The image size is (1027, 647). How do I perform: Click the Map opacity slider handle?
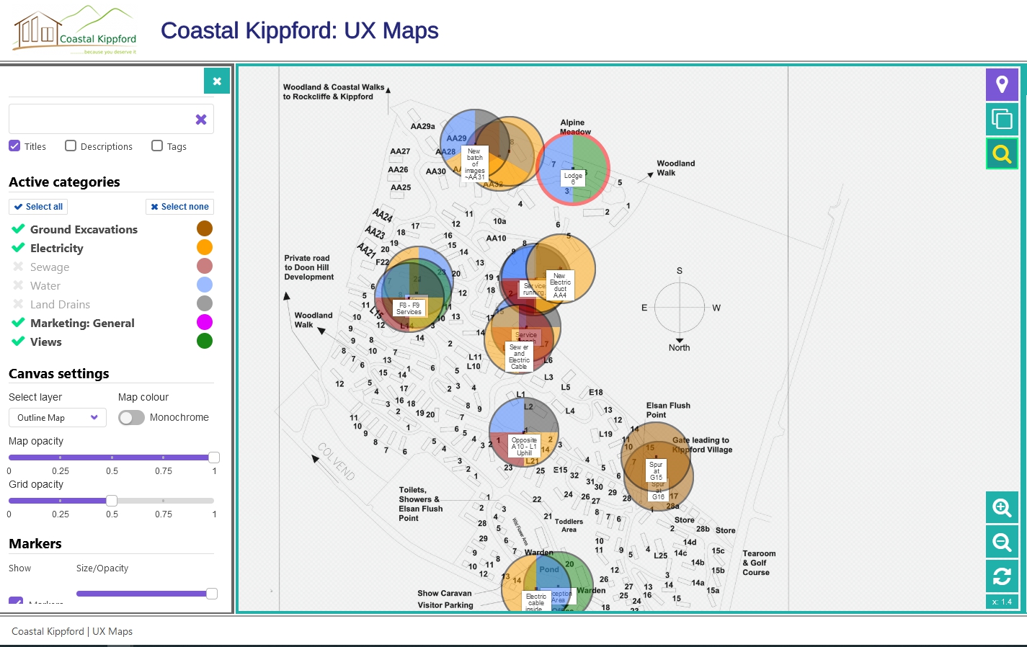[x=213, y=458]
